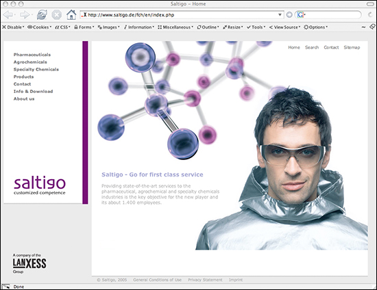Open the View Source toolbar menu

pos(284,27)
